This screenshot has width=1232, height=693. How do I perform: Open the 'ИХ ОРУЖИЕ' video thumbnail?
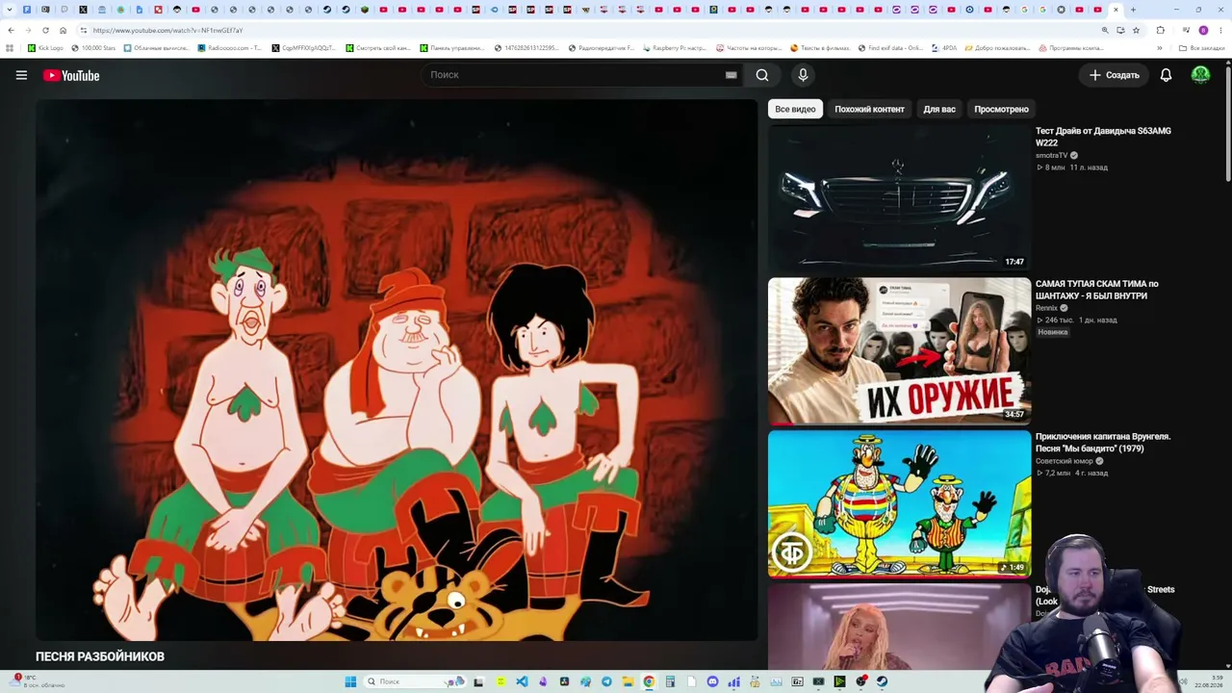click(x=899, y=351)
